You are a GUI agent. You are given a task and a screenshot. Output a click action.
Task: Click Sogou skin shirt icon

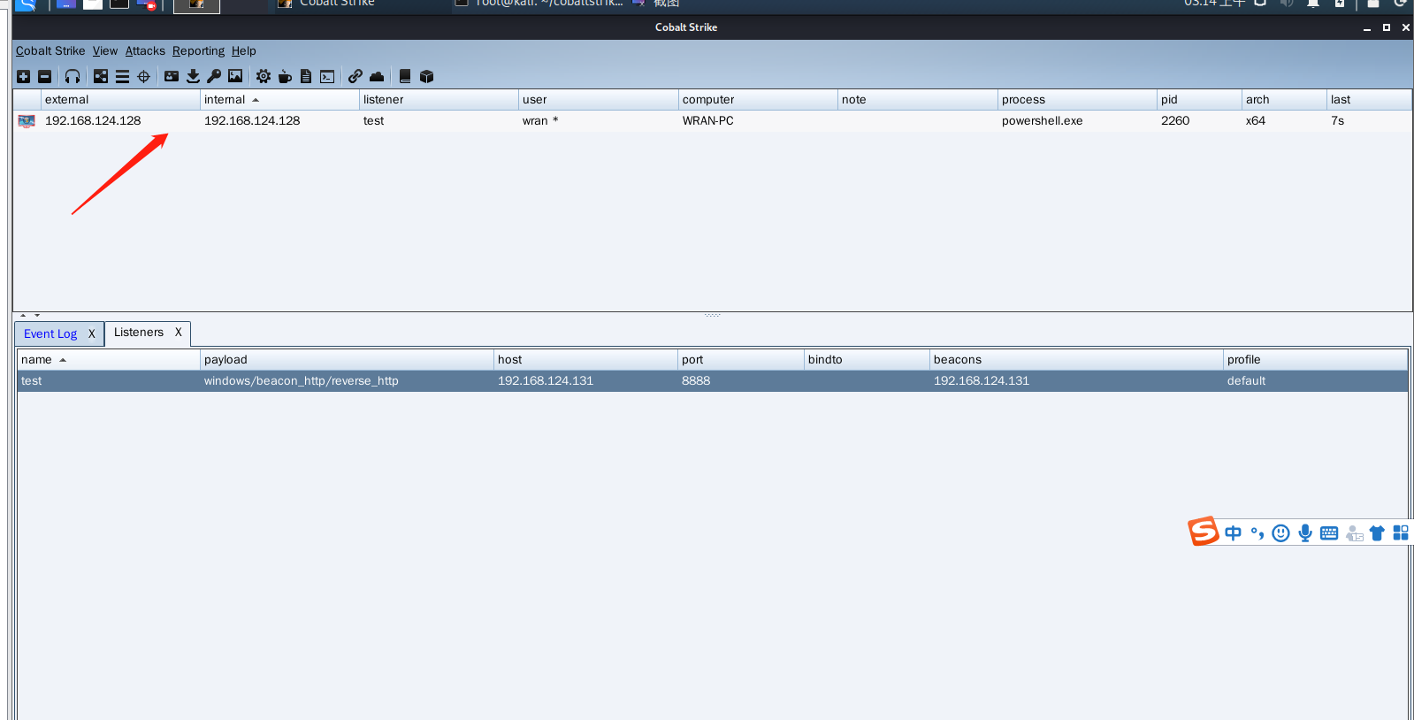[x=1377, y=533]
